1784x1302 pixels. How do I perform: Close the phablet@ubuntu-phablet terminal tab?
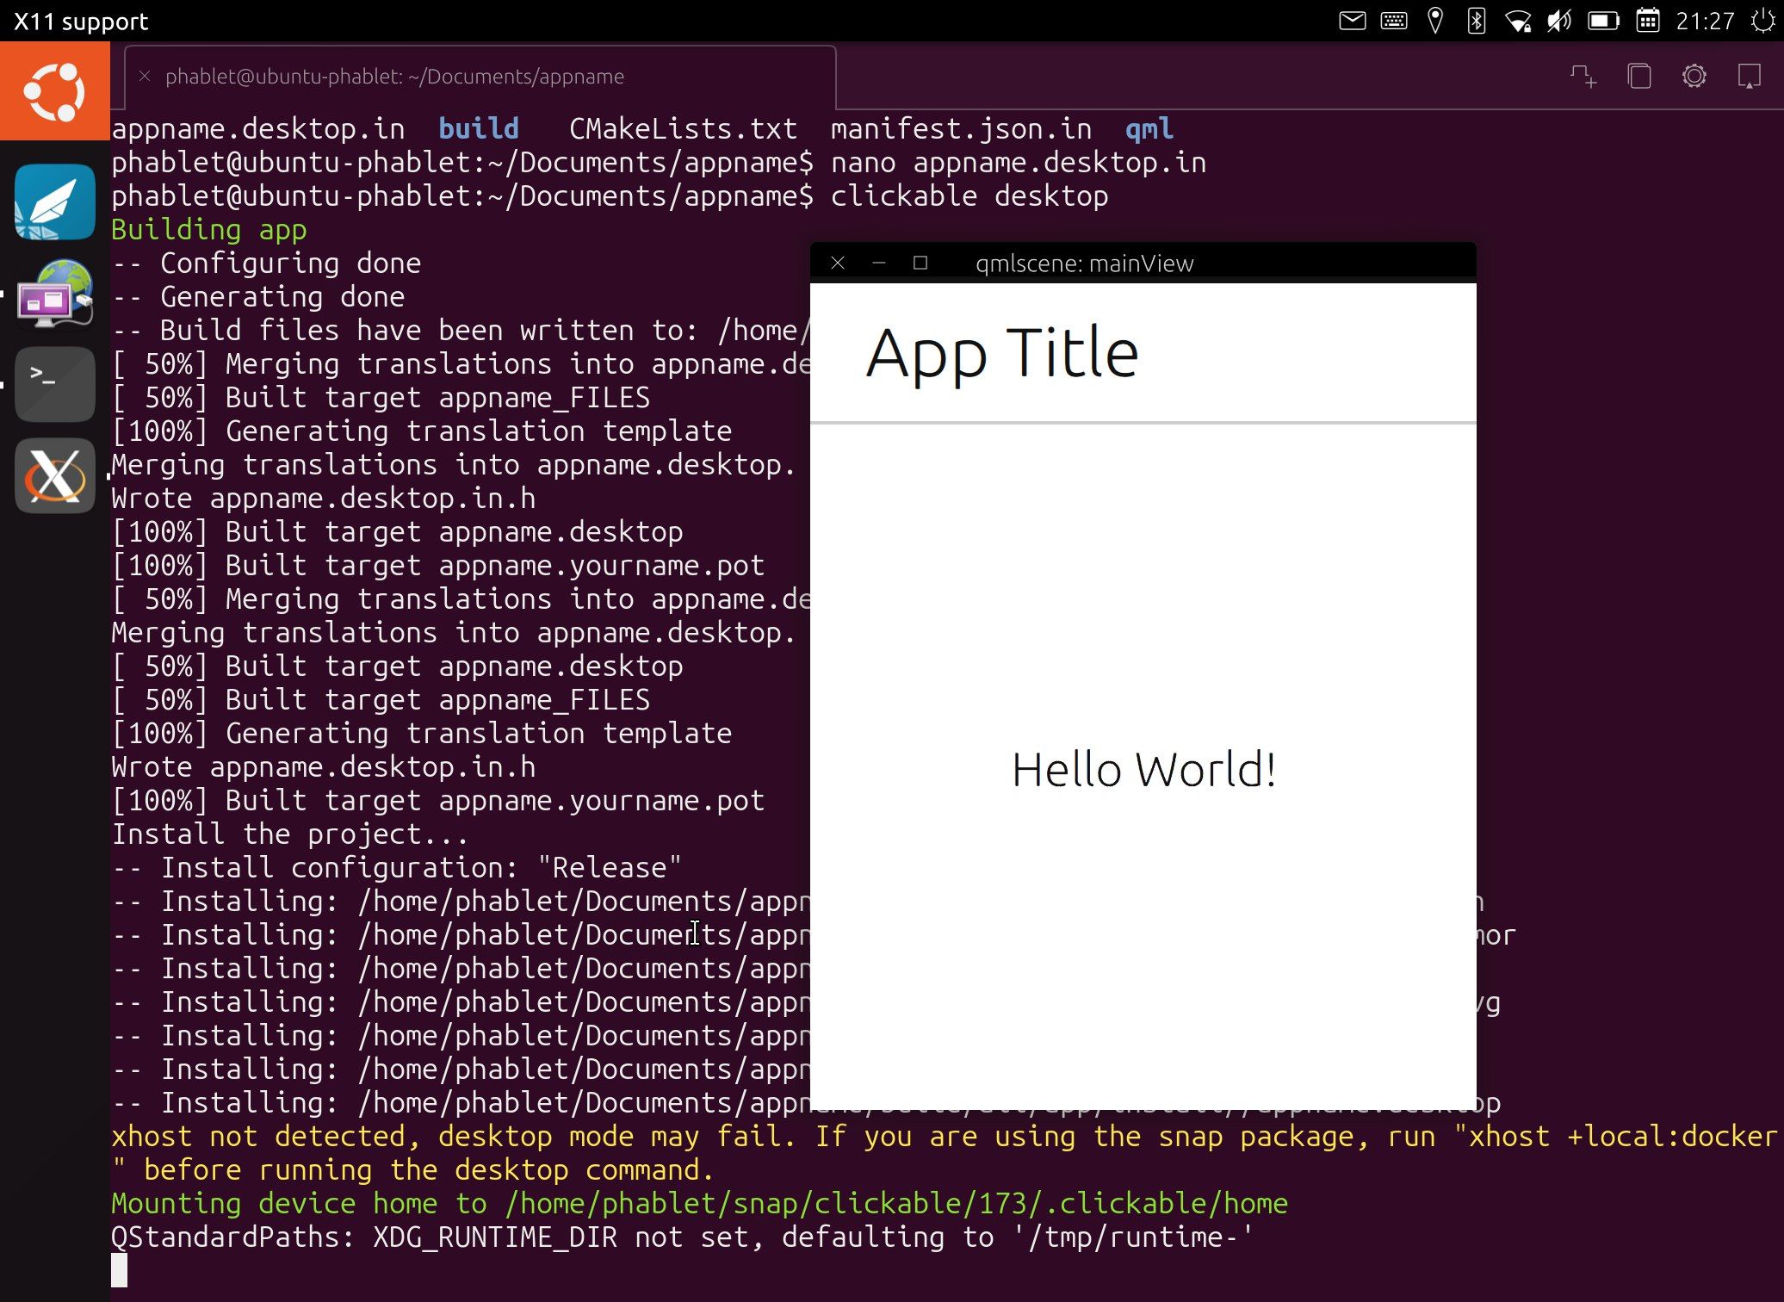tap(145, 77)
